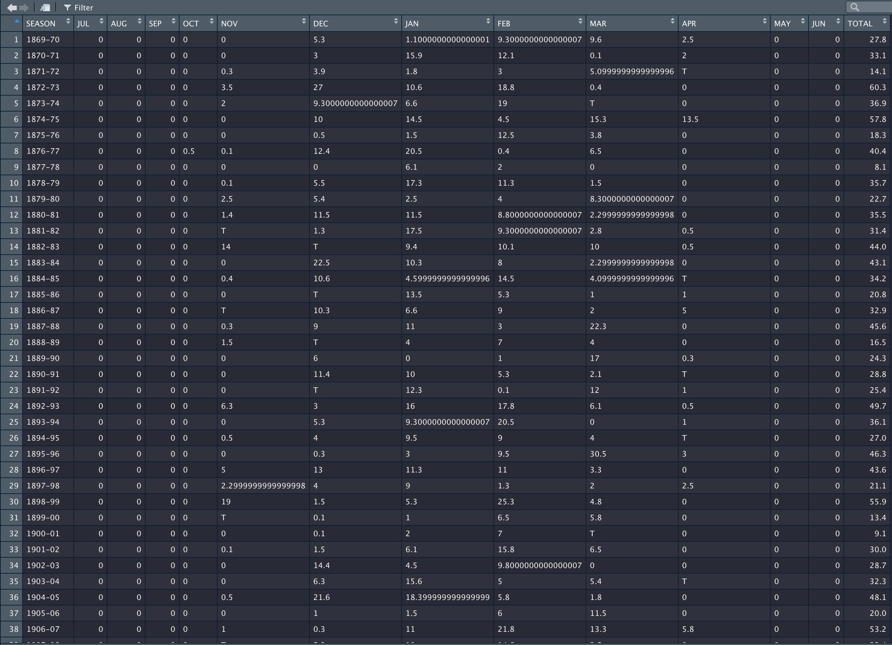Sort by the JUN column arrows

(x=838, y=21)
